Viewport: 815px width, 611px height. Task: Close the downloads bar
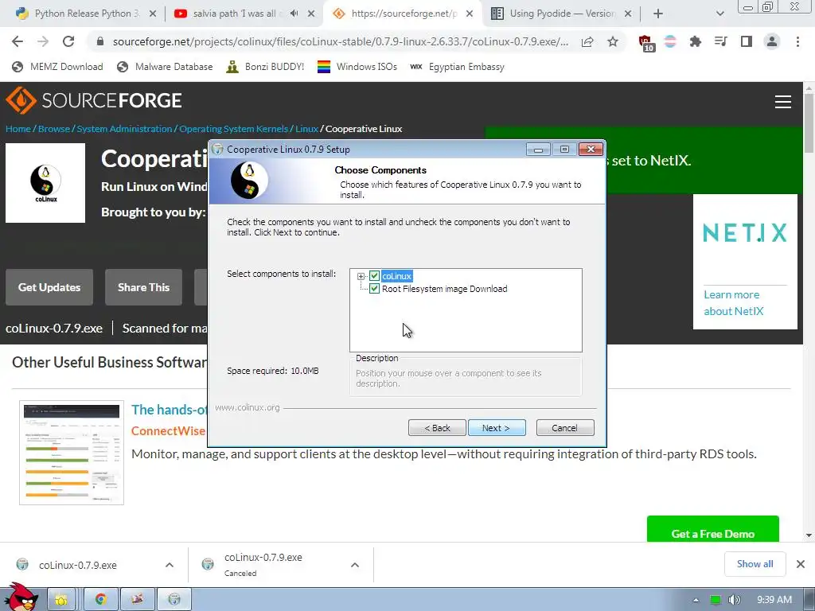pyautogui.click(x=801, y=564)
